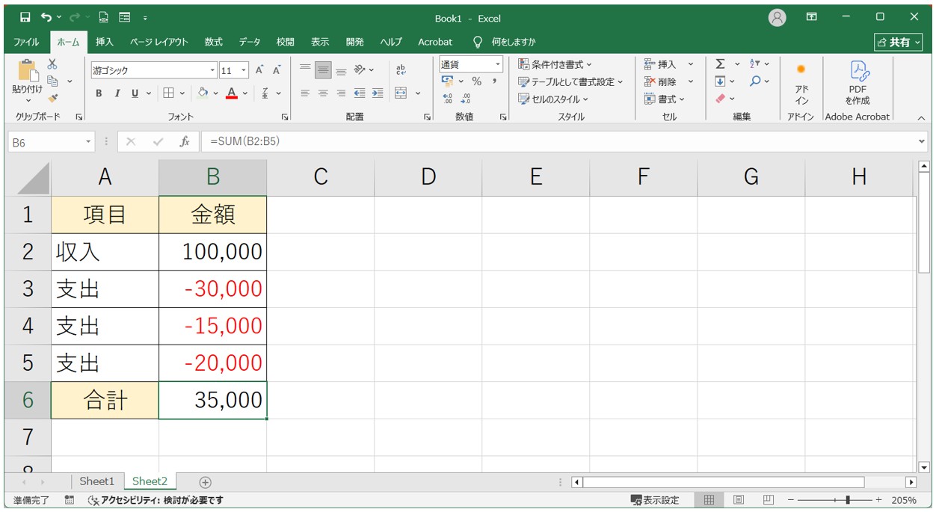This screenshot has width=936, height=512.
Task: Click the AutoSum sigma icon
Action: click(x=720, y=64)
